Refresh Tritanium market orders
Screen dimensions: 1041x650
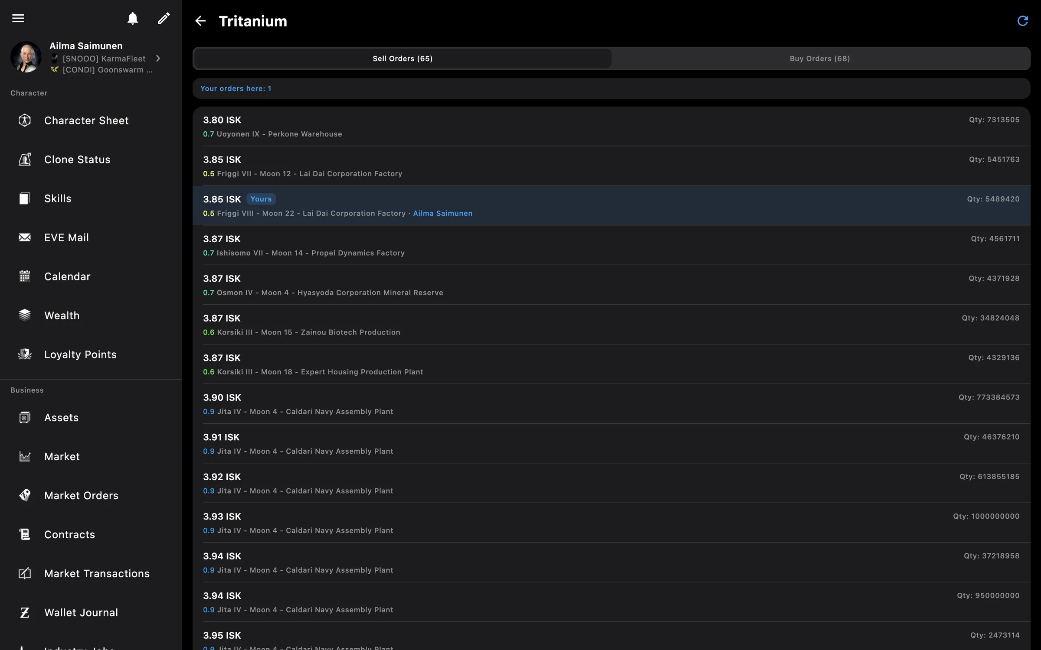coord(1022,21)
